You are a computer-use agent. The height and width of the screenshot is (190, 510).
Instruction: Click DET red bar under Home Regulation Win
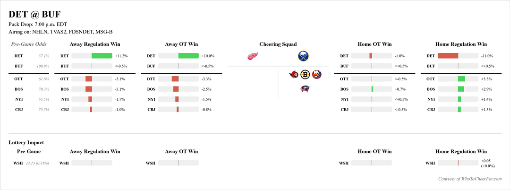(448, 56)
